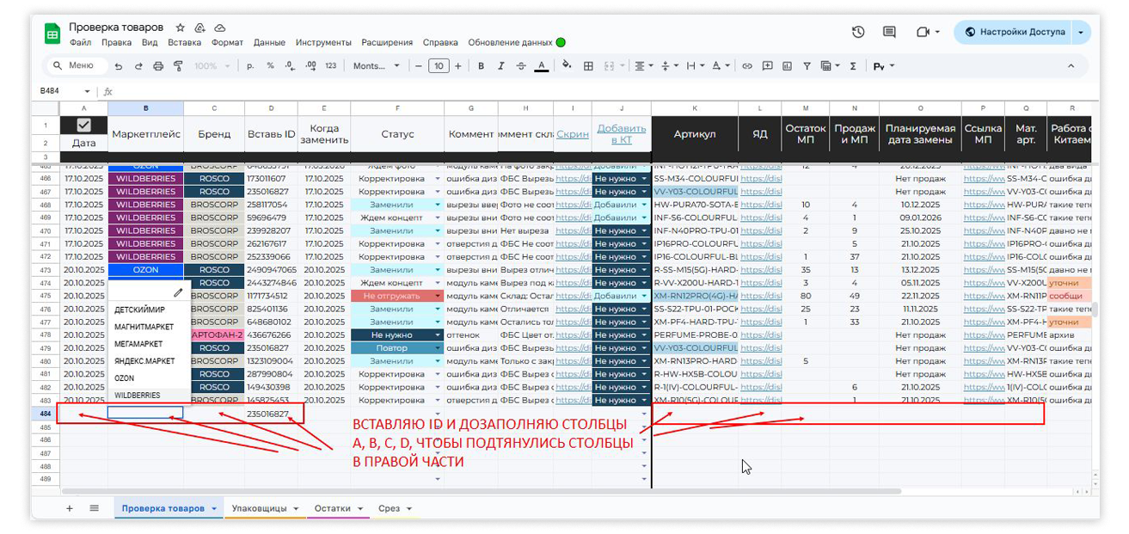Click the functions sigma icon
This screenshot has height=534, width=1129.
(853, 66)
